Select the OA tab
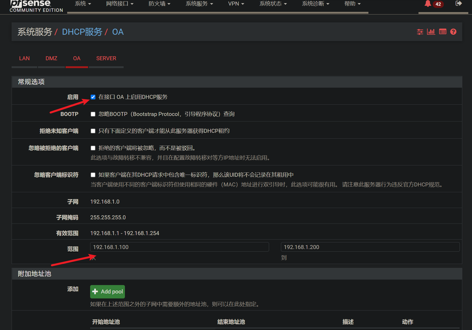472x330 pixels. 77,58
